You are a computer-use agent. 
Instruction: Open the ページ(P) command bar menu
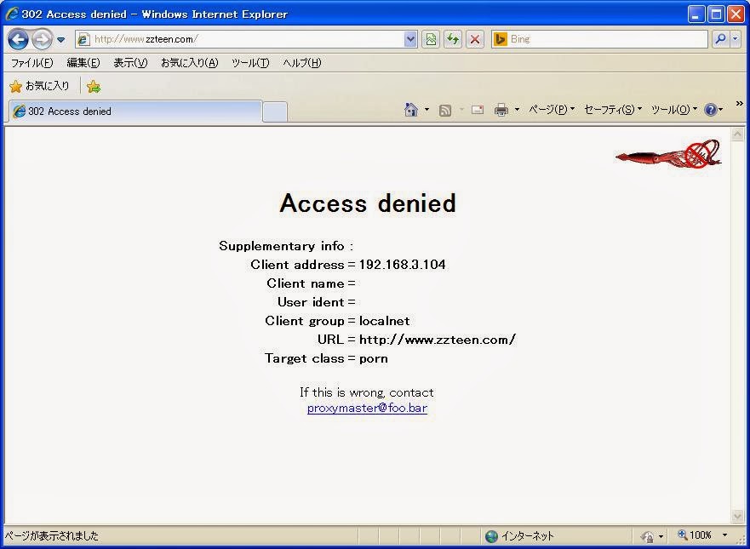(x=552, y=110)
